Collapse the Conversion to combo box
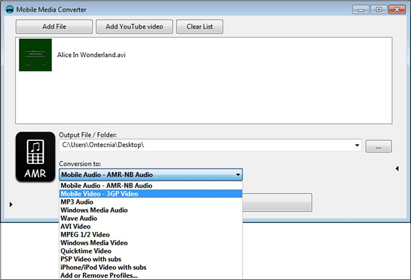This screenshot has height=280, width=411. coord(151,174)
